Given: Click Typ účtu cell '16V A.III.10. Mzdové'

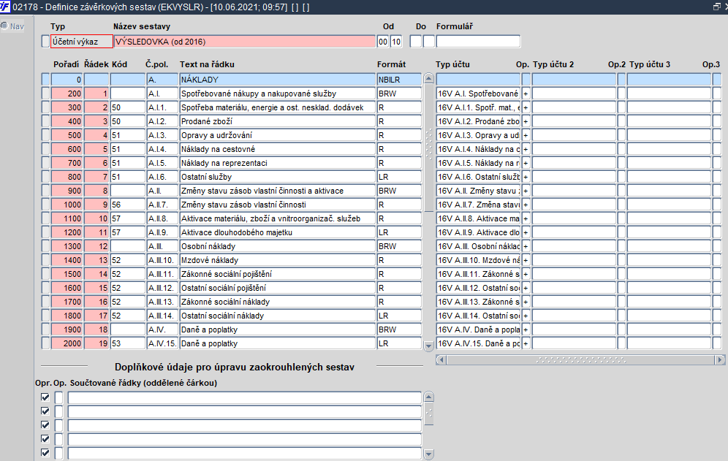Looking at the screenshot, I should coord(478,260).
